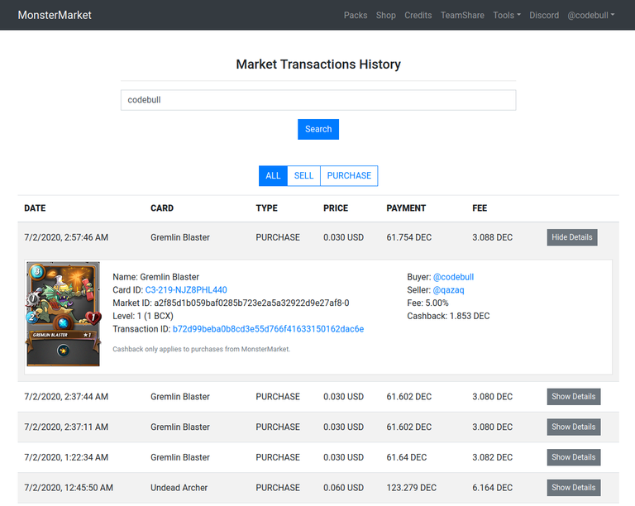Select the ALL filter tab
The width and height of the screenshot is (635, 506).
click(x=273, y=175)
